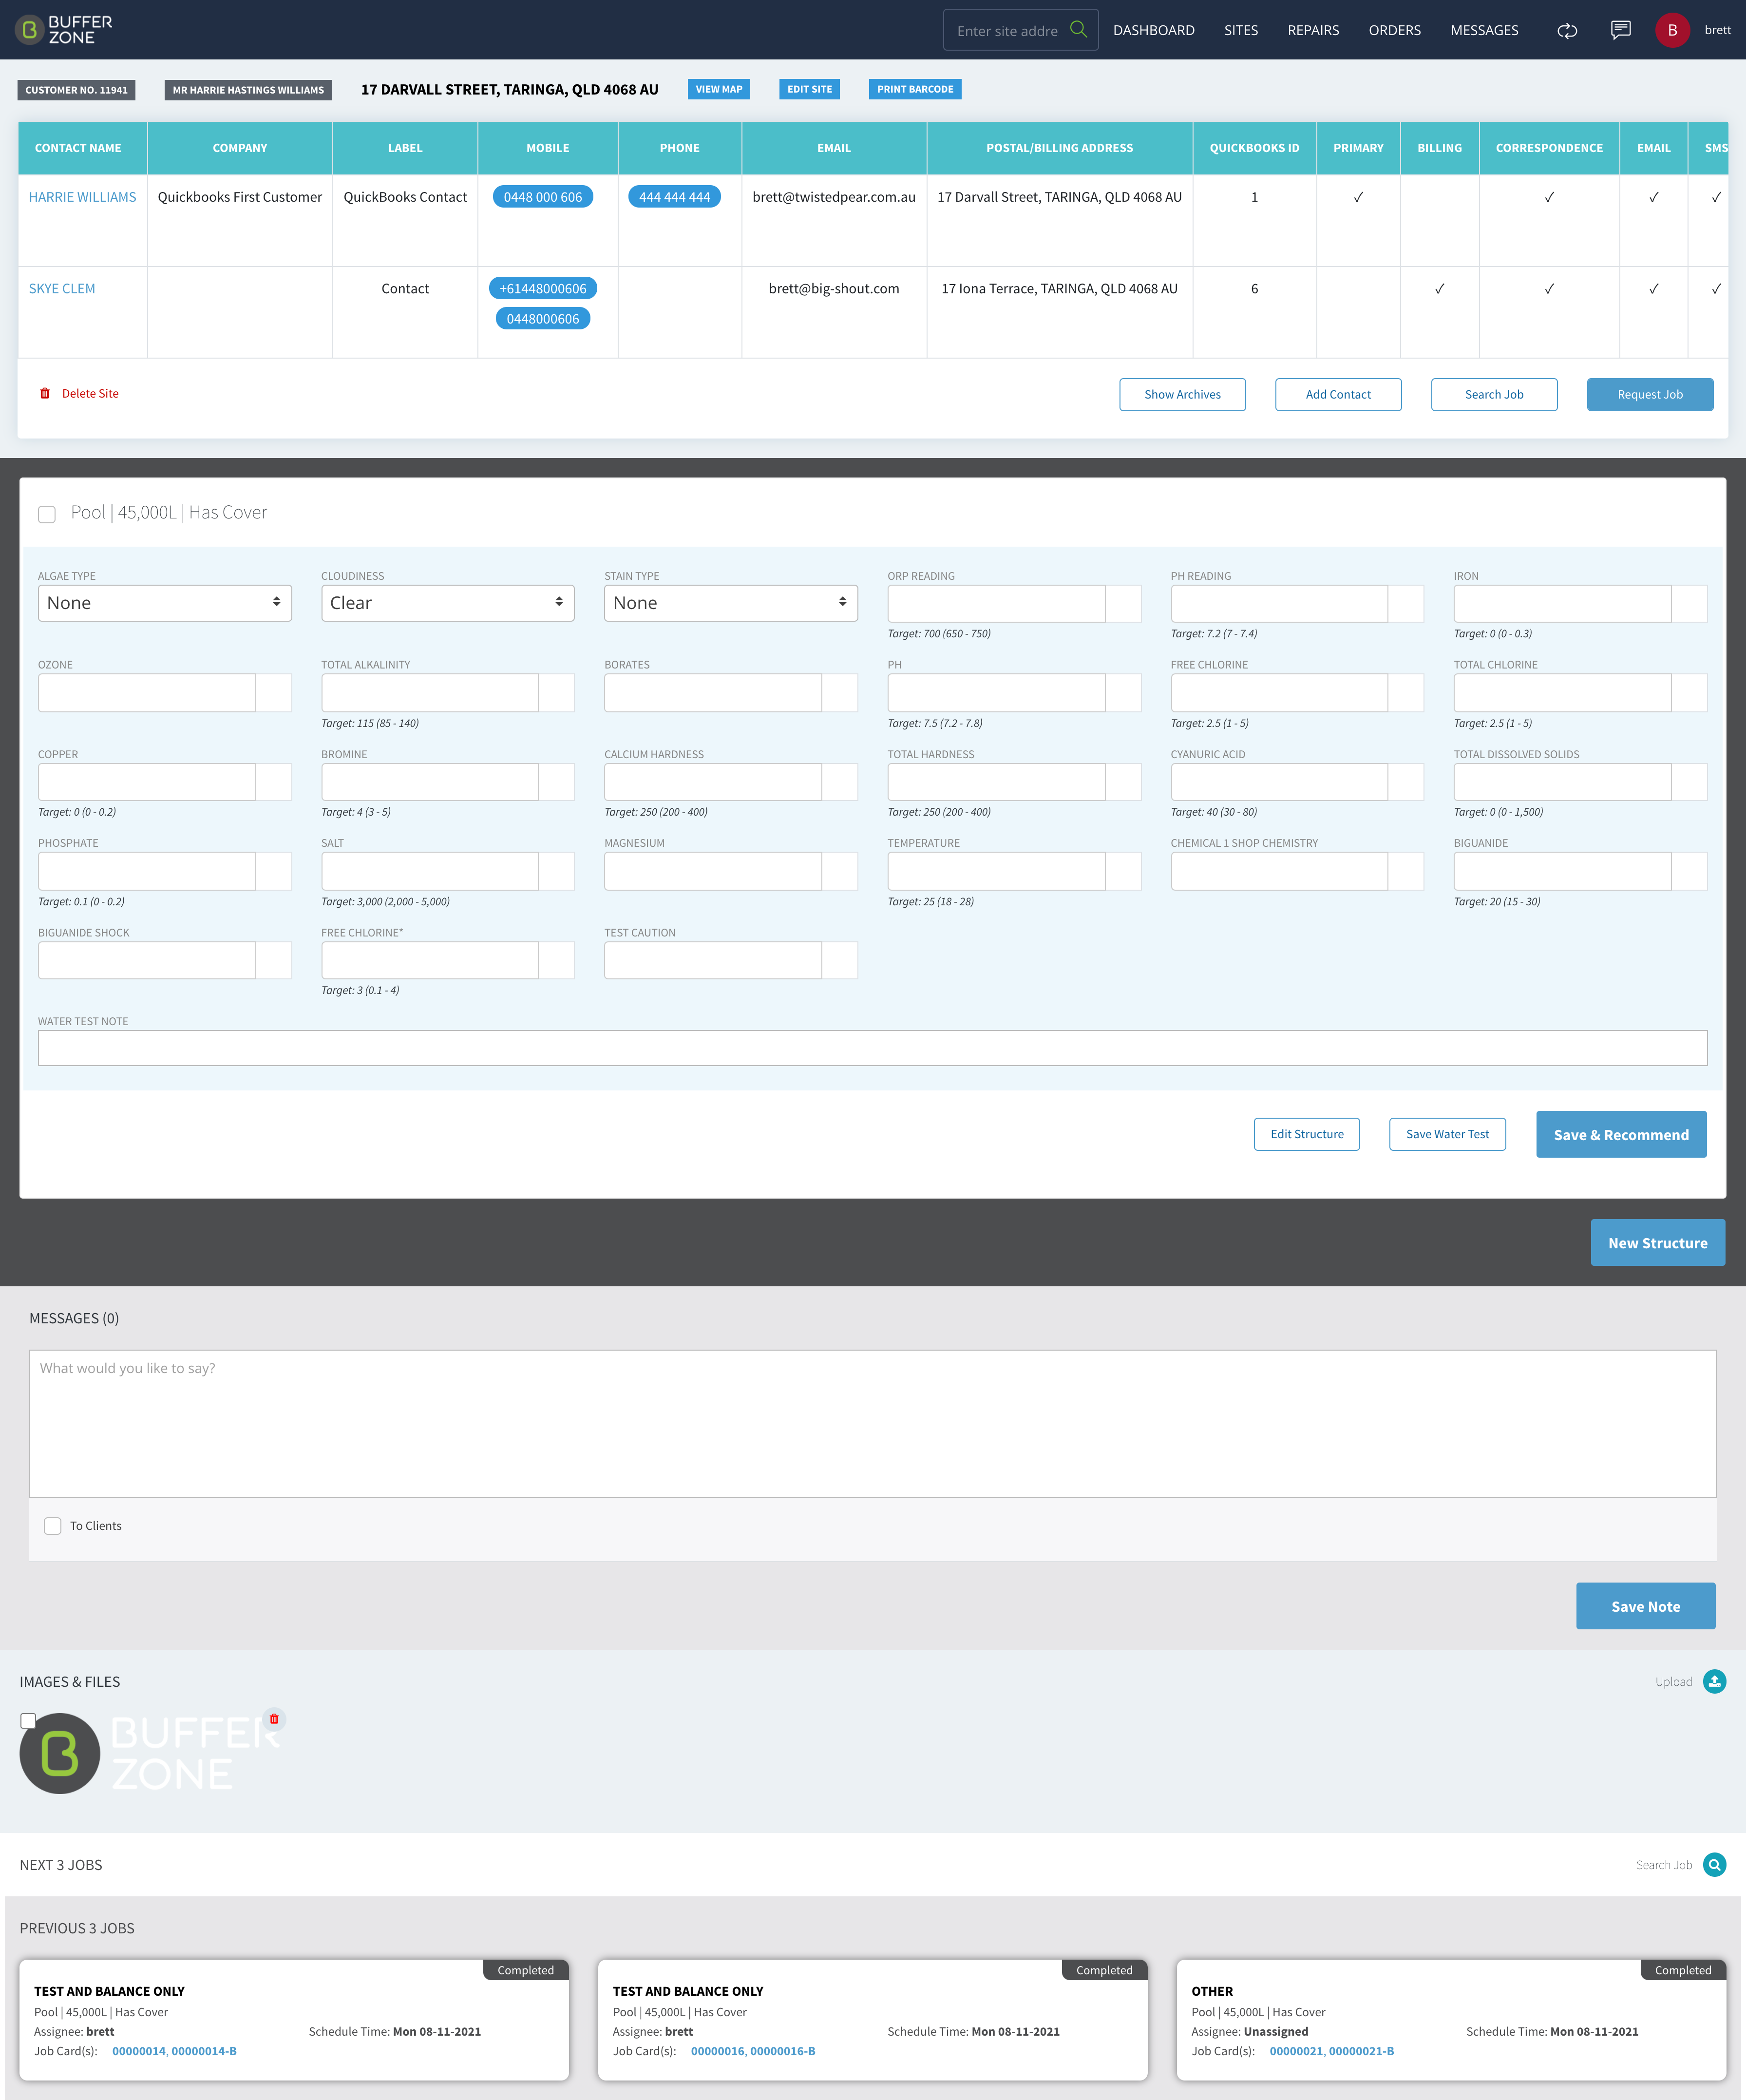Click the search magnifier icon in header

pyautogui.click(x=1078, y=29)
